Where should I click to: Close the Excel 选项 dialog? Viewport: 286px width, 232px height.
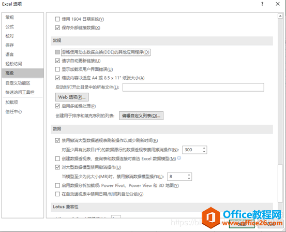(278, 4)
